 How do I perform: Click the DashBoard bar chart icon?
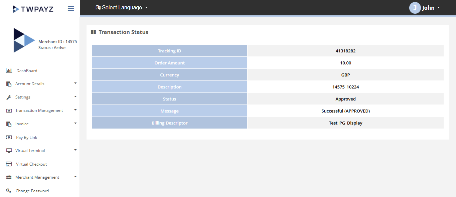[x=9, y=71]
